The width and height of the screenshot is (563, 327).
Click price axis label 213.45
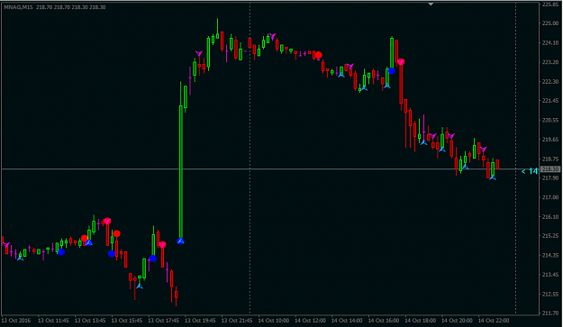(550, 275)
